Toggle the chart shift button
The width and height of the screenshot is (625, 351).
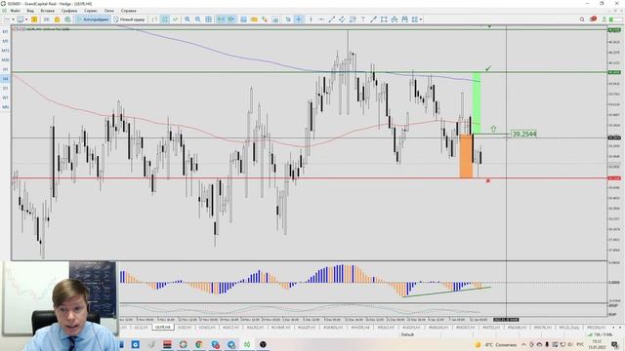tap(231, 19)
